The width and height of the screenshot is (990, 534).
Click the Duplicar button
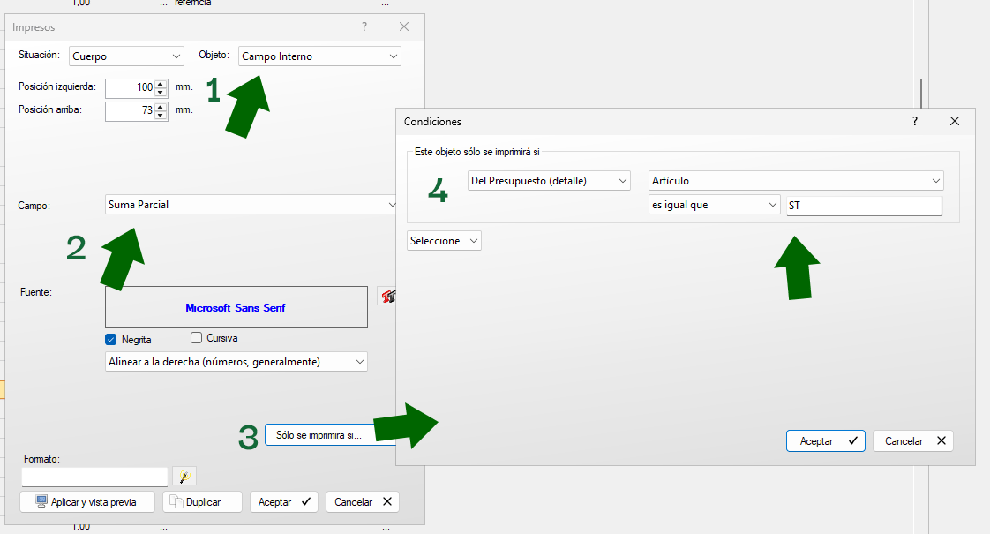click(x=203, y=502)
